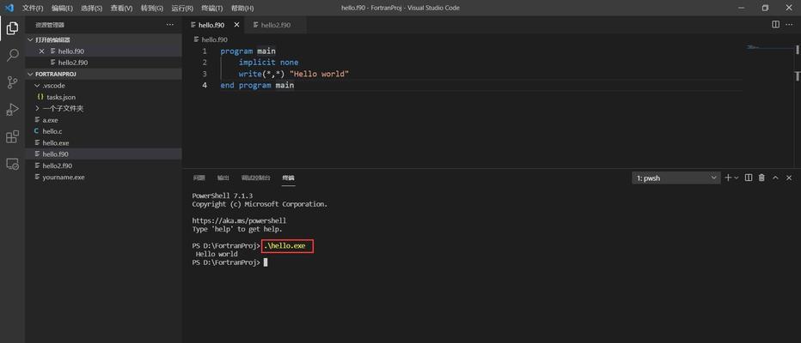Select hello.exe in the file tree
This screenshot has height=343, width=801.
pos(104,142)
